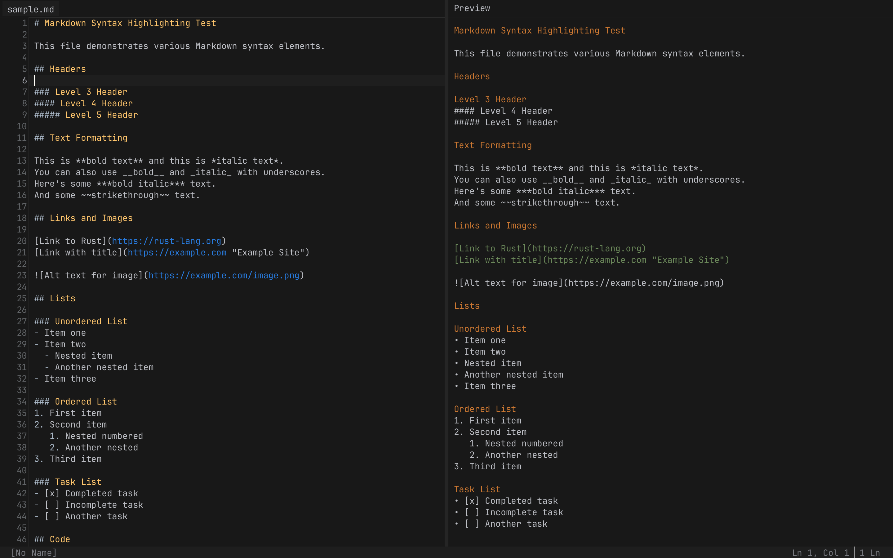Open the https://example.com link with title

click(x=177, y=252)
